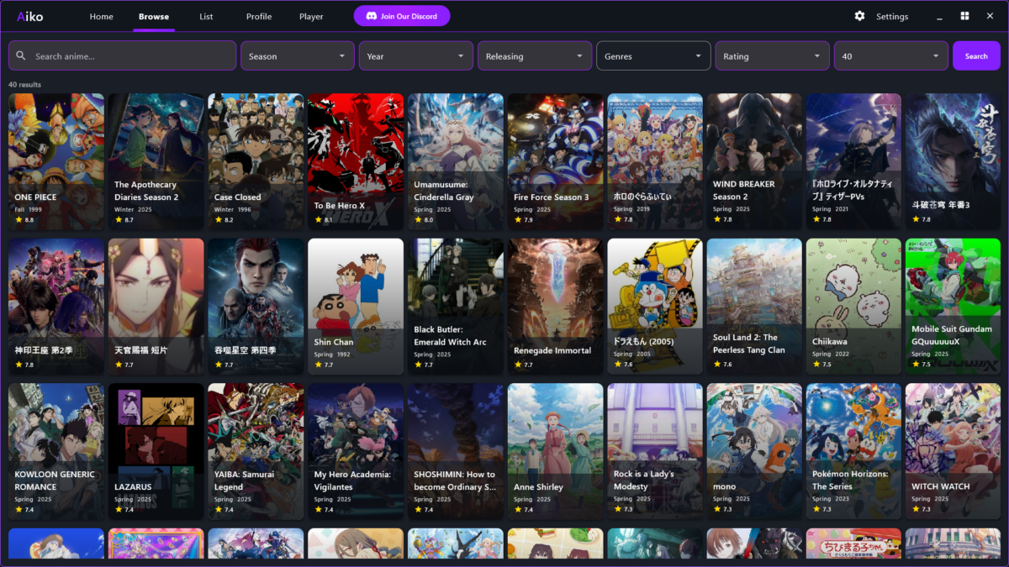
Task: Click the Shin Chan card
Action: (x=356, y=307)
